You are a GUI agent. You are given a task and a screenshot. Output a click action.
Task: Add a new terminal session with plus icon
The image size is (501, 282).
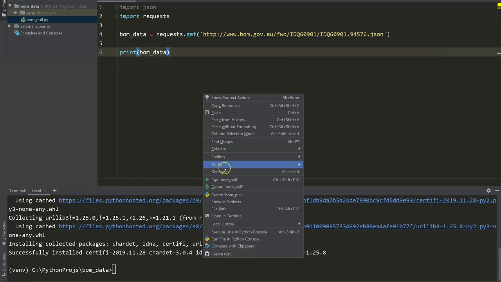point(55,191)
